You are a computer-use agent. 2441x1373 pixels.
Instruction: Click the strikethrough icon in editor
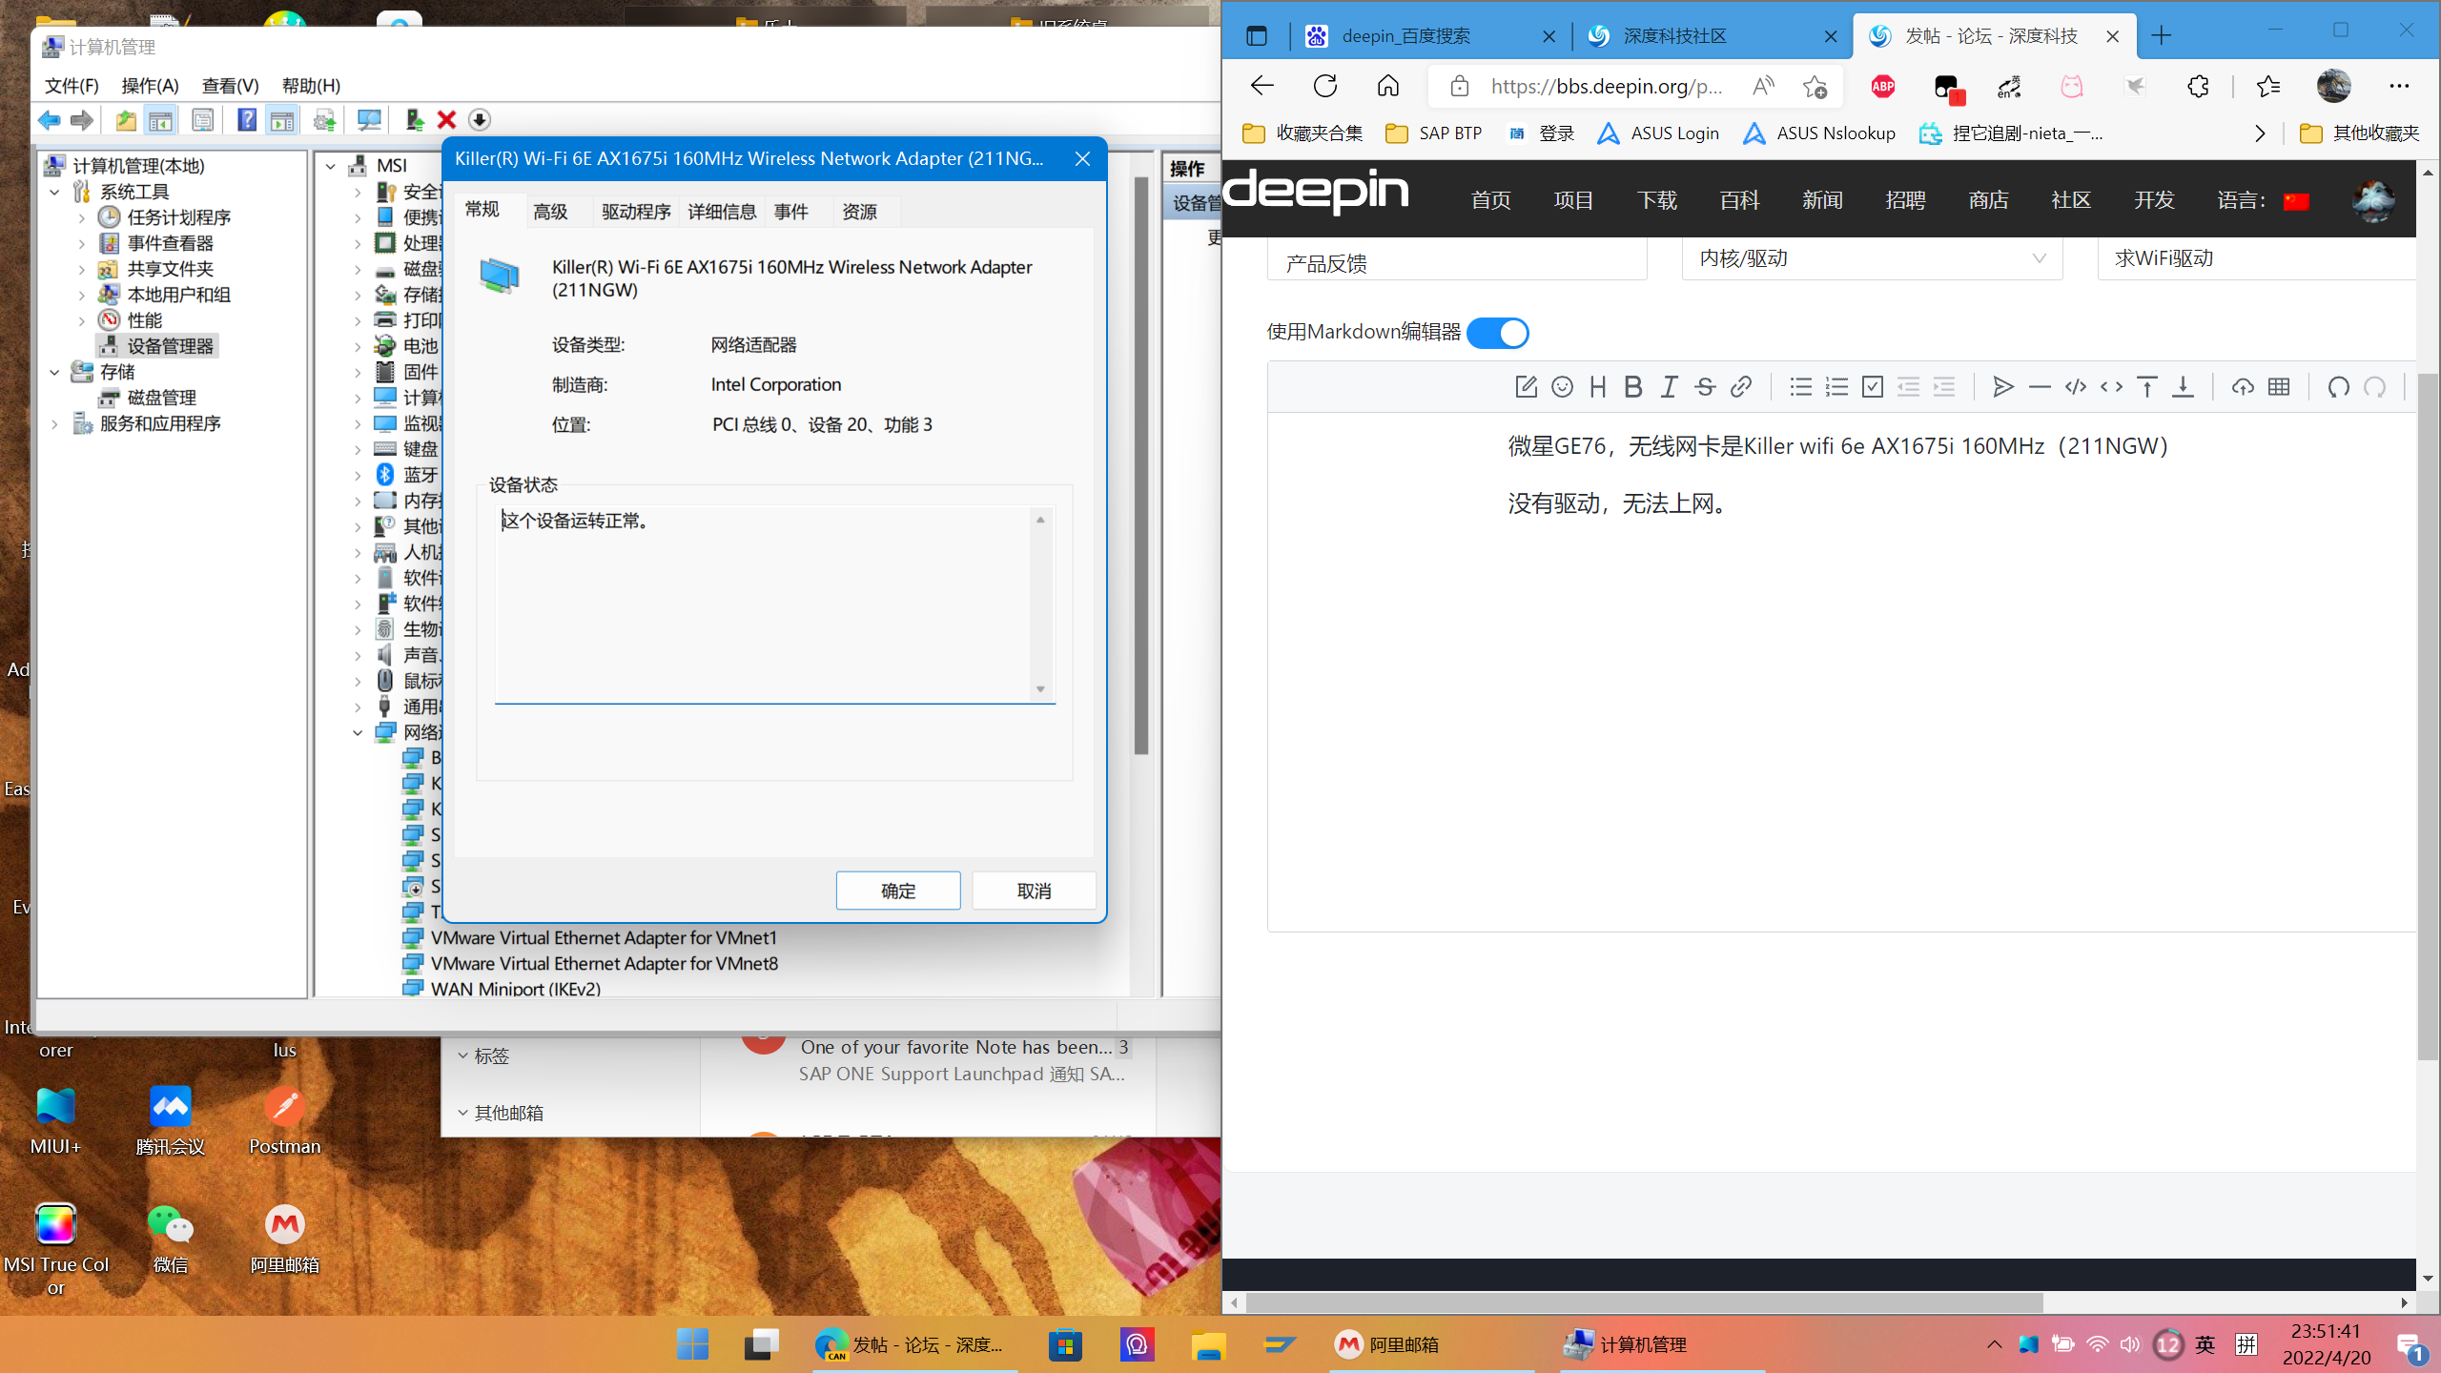[x=1705, y=387]
